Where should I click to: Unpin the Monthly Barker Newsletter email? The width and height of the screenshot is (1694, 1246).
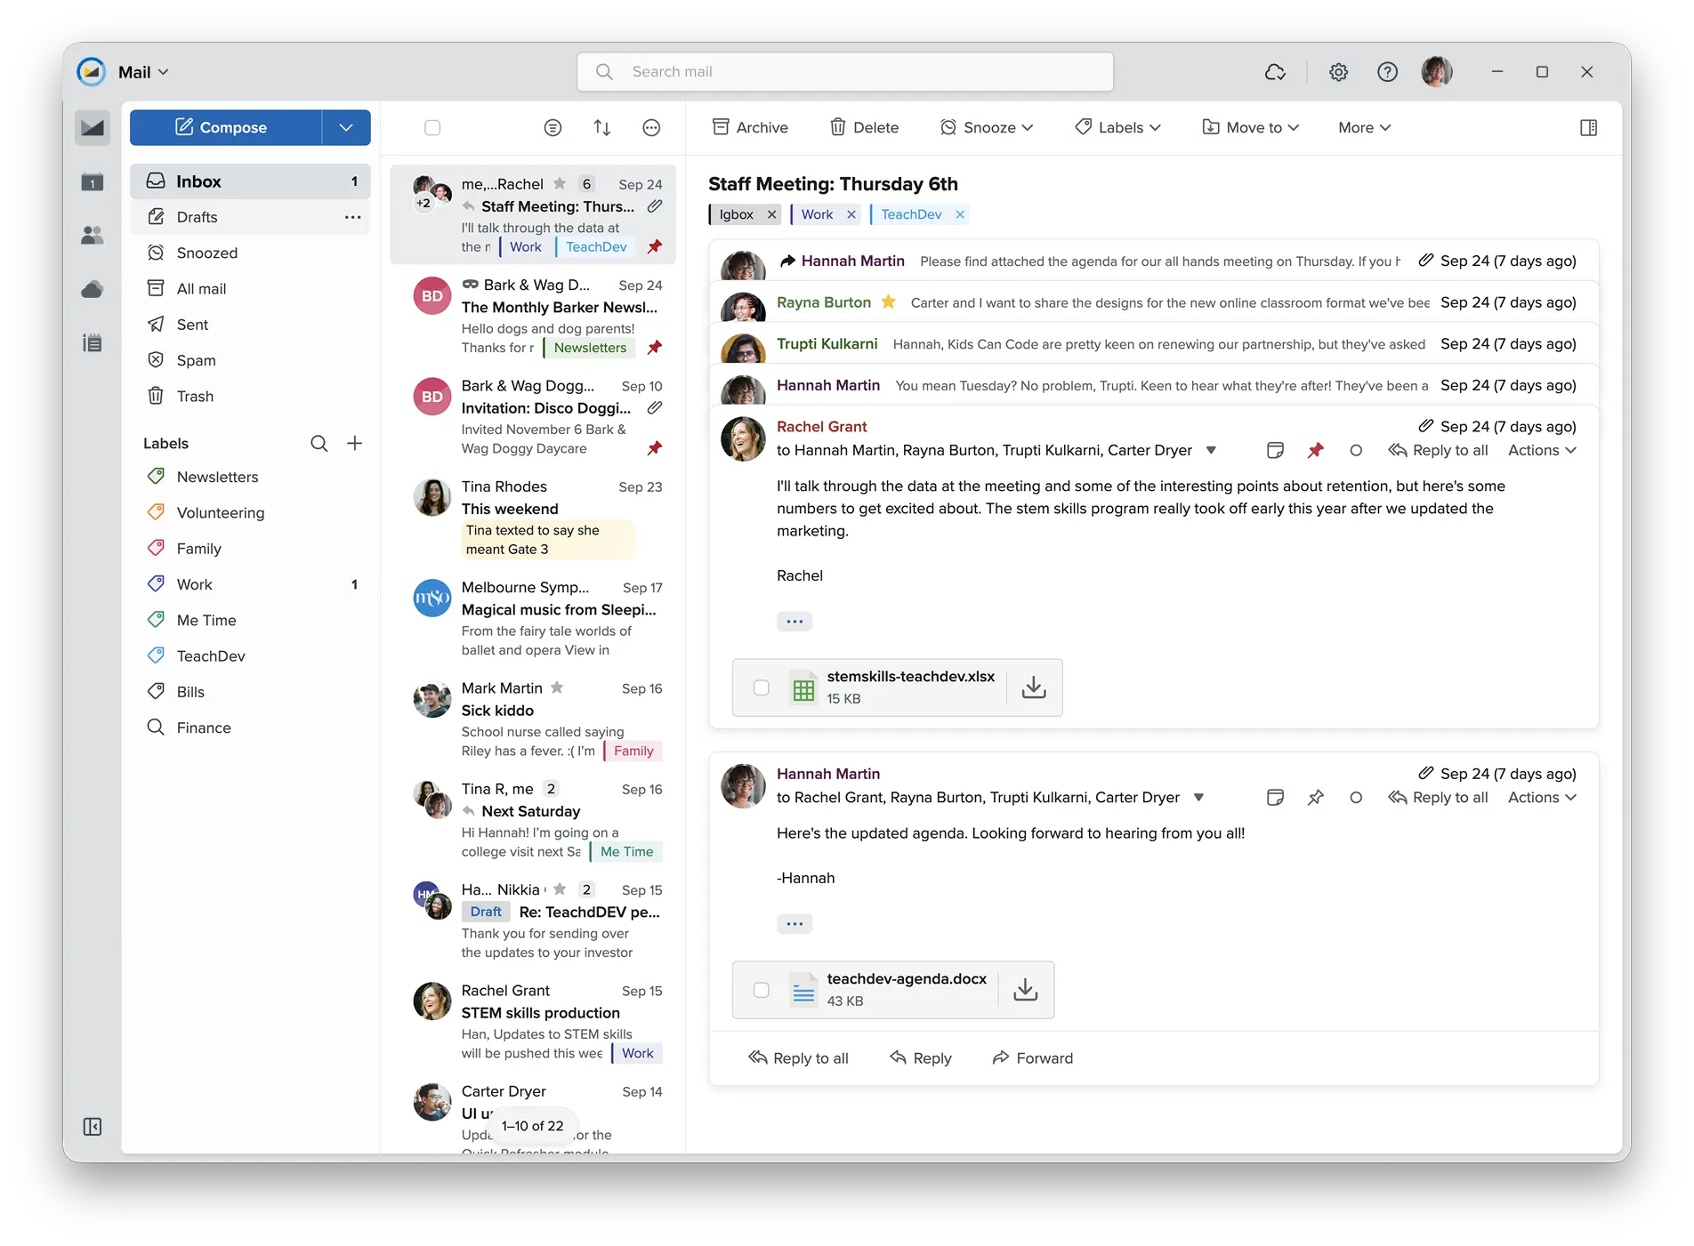click(x=655, y=348)
